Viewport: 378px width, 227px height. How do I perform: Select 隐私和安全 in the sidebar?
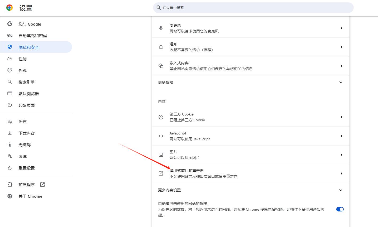[x=36, y=47]
